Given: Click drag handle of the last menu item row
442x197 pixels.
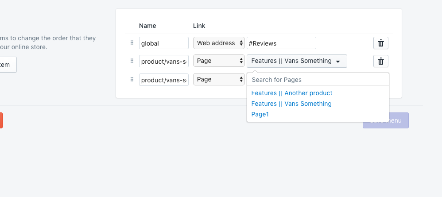Looking at the screenshot, I should tap(132, 80).
